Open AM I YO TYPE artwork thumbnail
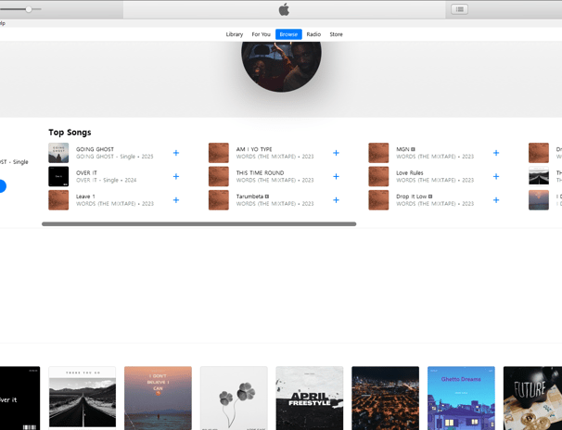 tap(219, 153)
